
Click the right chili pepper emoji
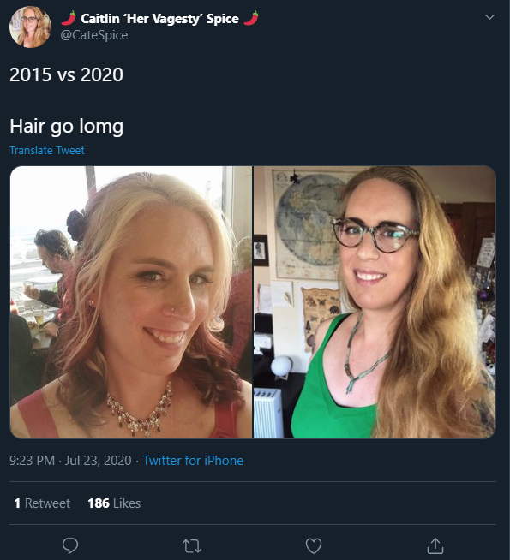[x=251, y=18]
